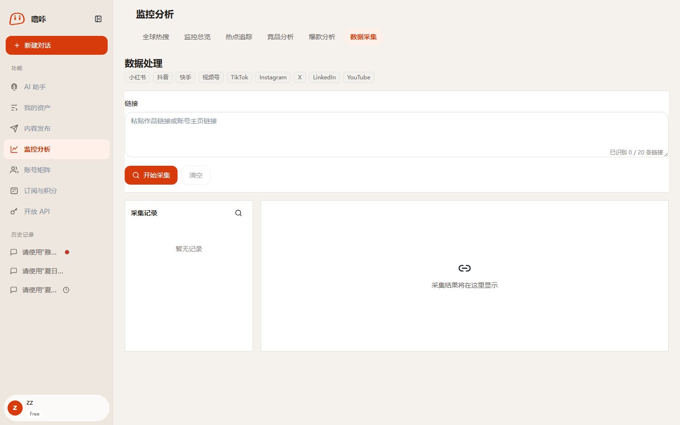Image resolution: width=680 pixels, height=425 pixels.
Task: Click the 快手 platform tag
Action: click(x=186, y=77)
